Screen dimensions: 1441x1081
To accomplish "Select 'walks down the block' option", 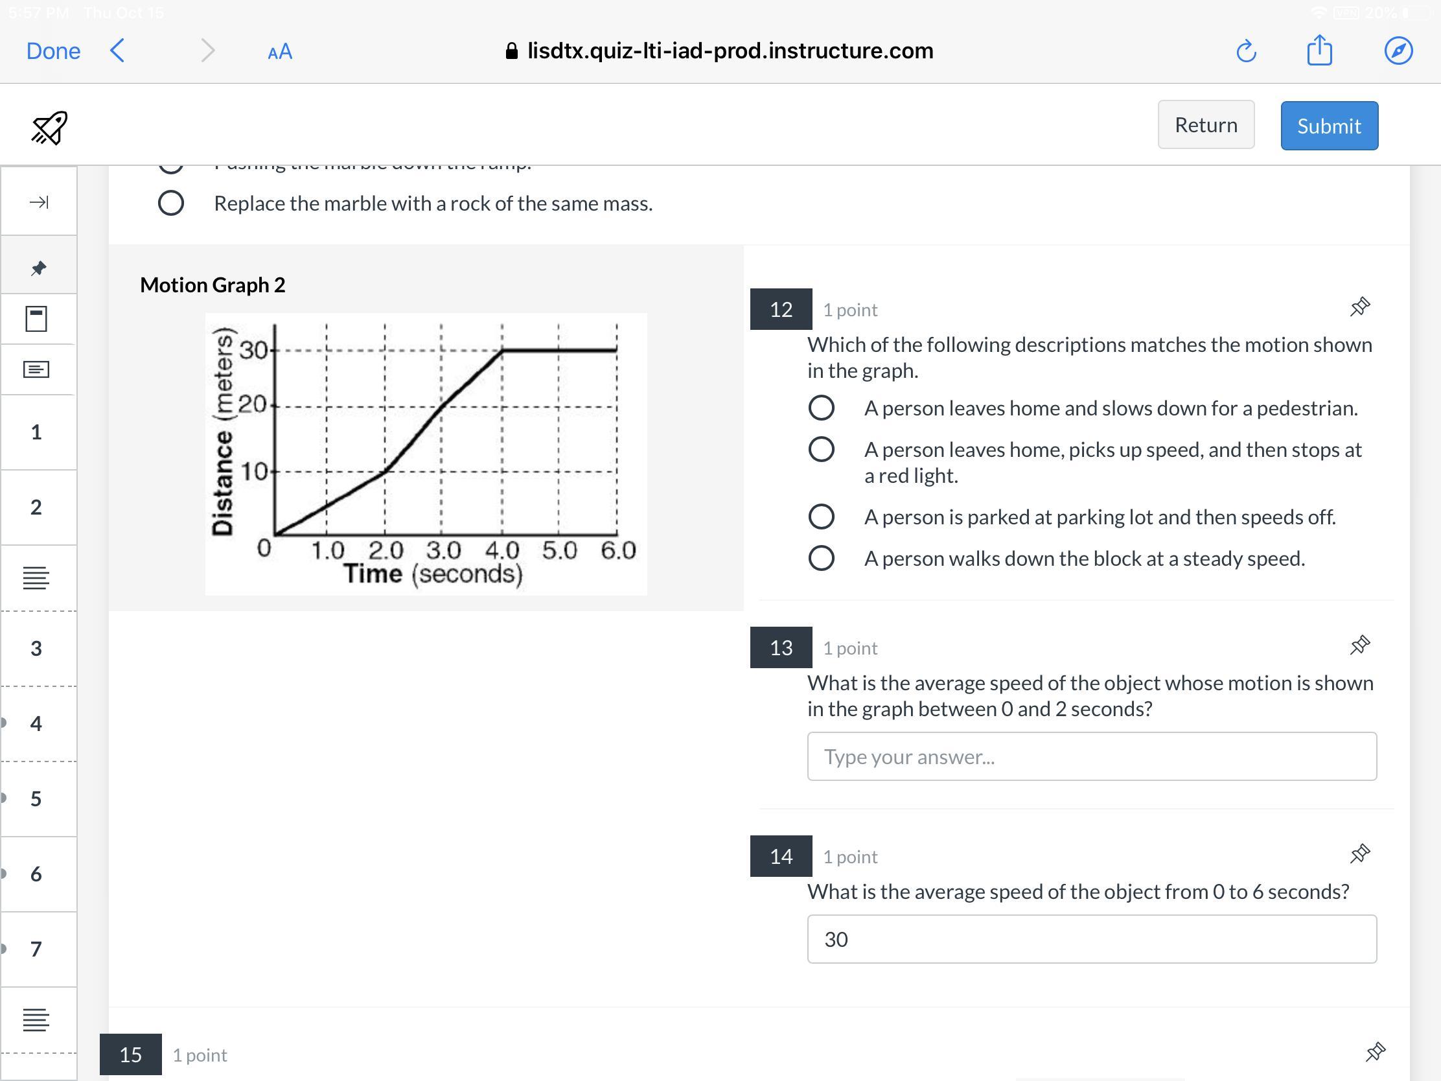I will [x=821, y=559].
